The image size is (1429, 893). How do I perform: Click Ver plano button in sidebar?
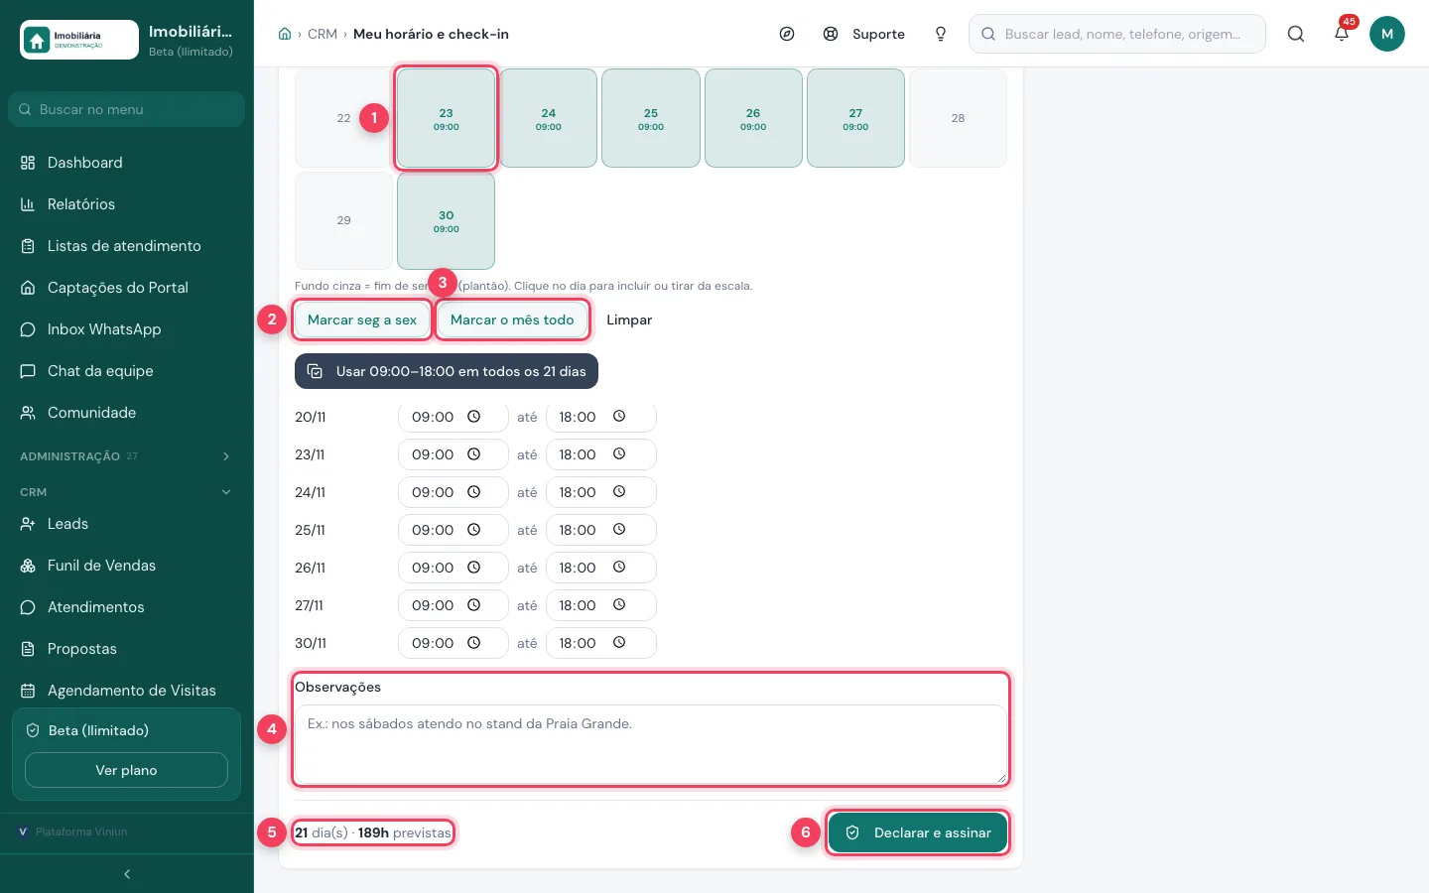pos(126,770)
